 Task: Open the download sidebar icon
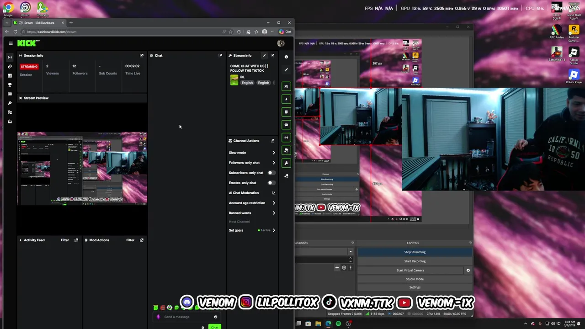(10, 121)
